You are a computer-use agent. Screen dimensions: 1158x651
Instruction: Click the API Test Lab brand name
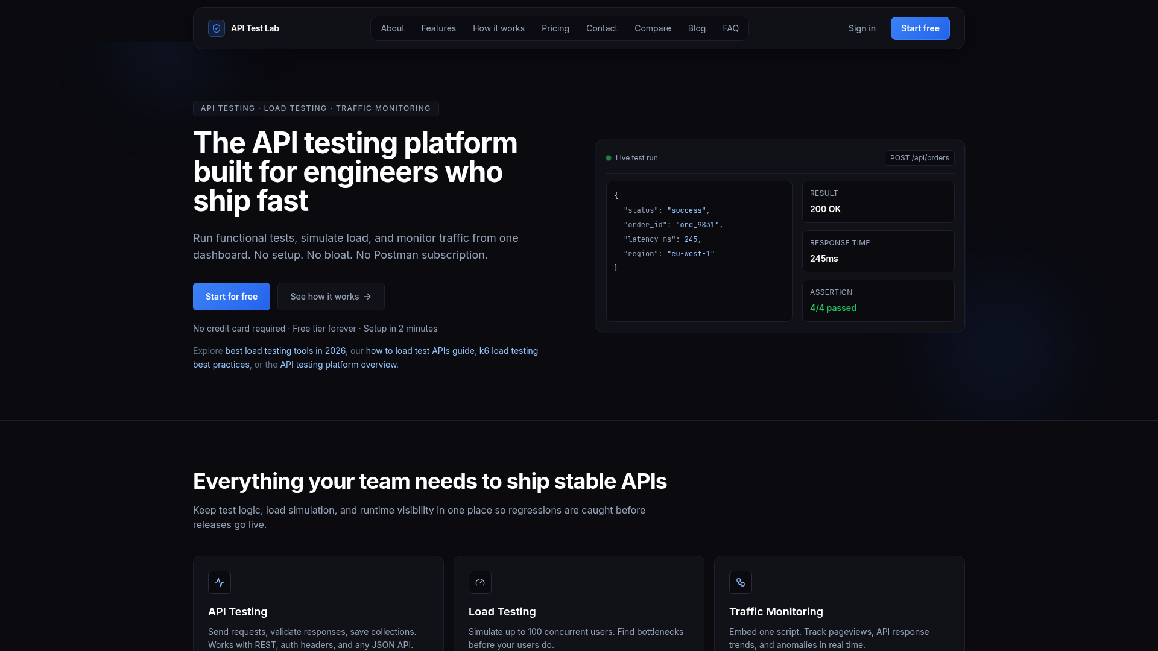[x=255, y=28]
